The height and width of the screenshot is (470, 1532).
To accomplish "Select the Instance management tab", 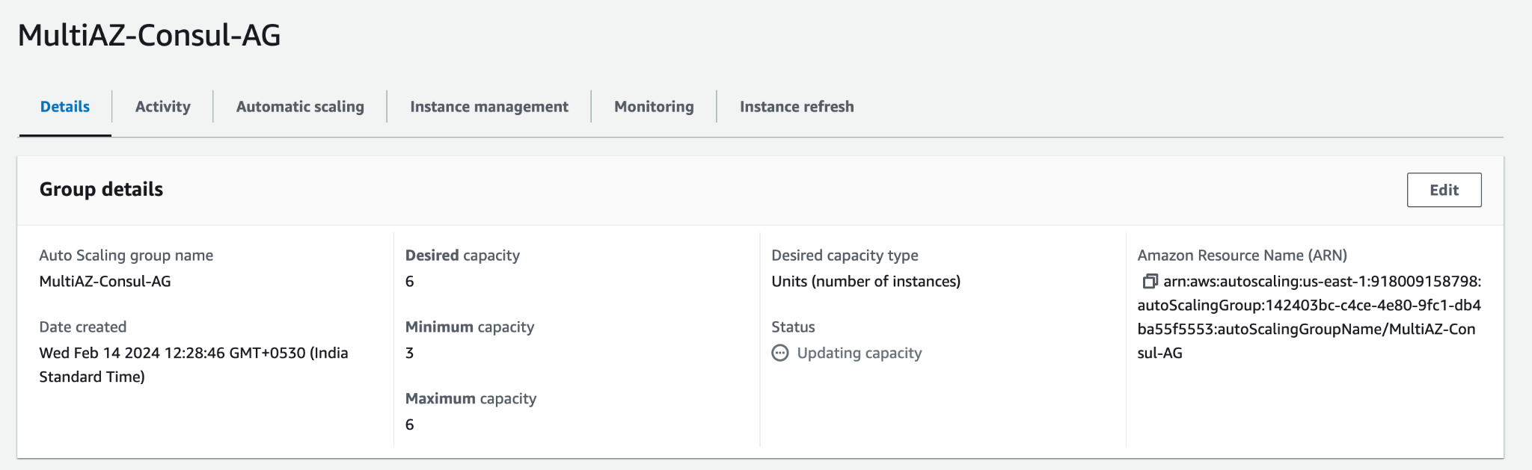I will [488, 107].
